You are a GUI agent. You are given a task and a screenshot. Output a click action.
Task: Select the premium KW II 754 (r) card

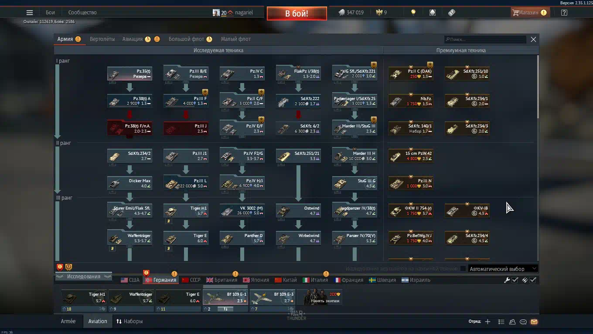(411, 210)
